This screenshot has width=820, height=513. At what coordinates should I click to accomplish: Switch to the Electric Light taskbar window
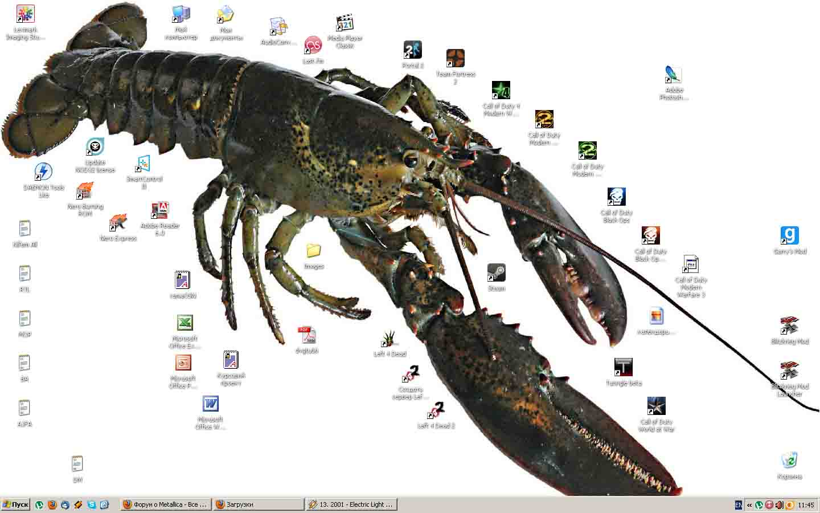coord(351,504)
